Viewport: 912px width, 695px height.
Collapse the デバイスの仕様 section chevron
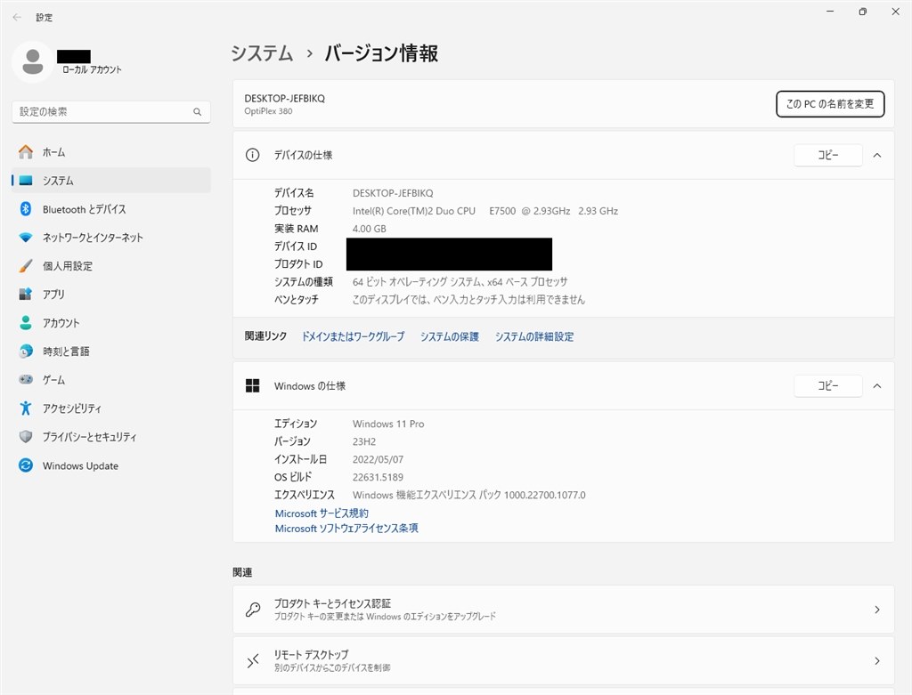coord(877,155)
